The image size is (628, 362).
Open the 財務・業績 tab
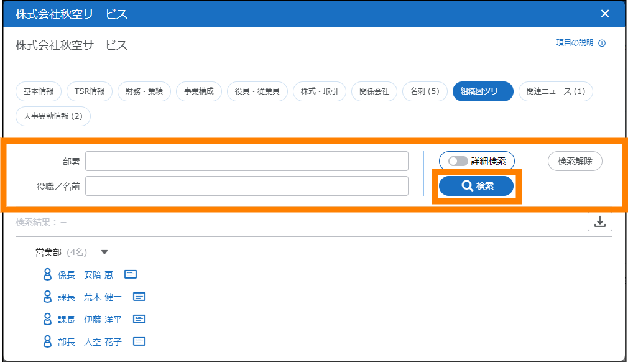pos(144,91)
